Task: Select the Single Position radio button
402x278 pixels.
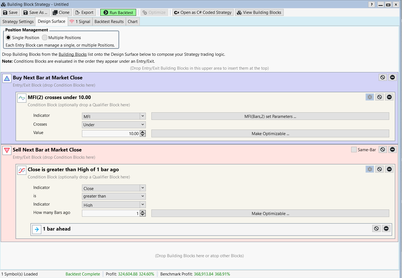Action: (x=8, y=37)
